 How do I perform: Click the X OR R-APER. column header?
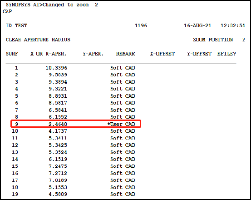[x=49, y=54]
